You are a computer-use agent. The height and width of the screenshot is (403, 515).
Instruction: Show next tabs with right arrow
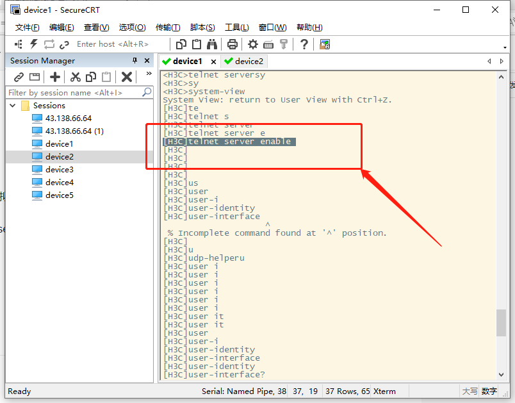(x=502, y=61)
